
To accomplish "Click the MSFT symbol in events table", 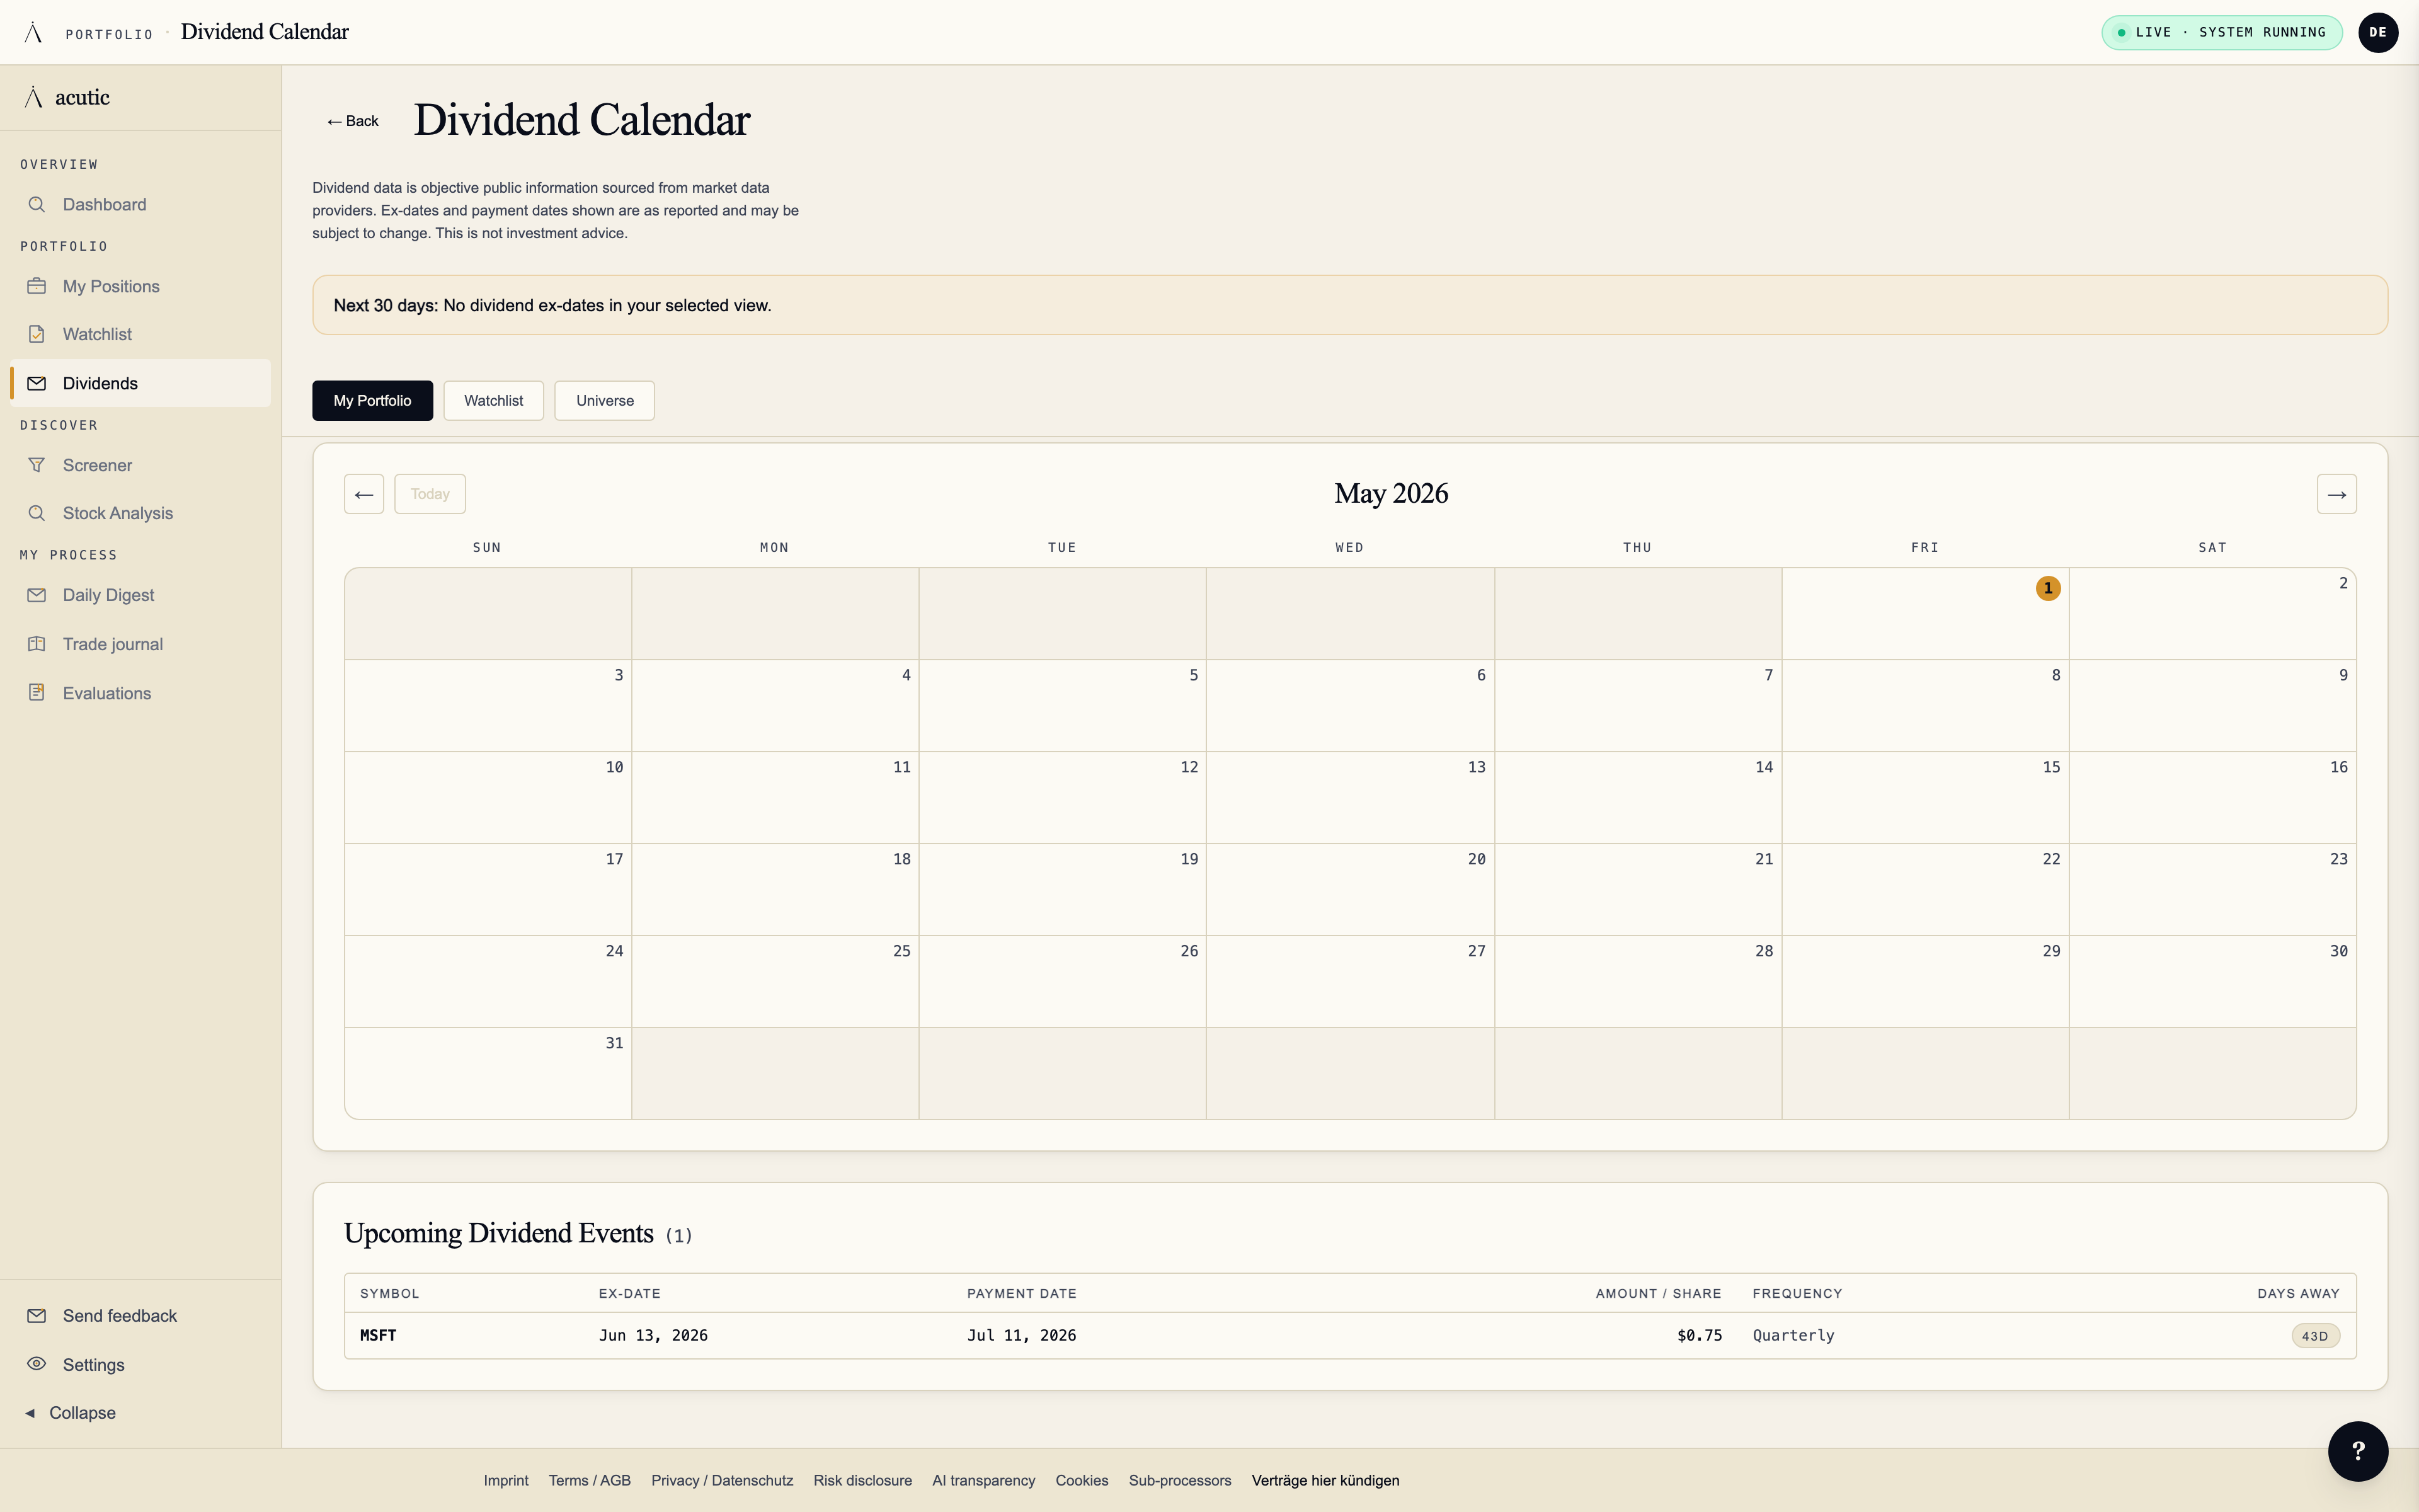I will [378, 1335].
